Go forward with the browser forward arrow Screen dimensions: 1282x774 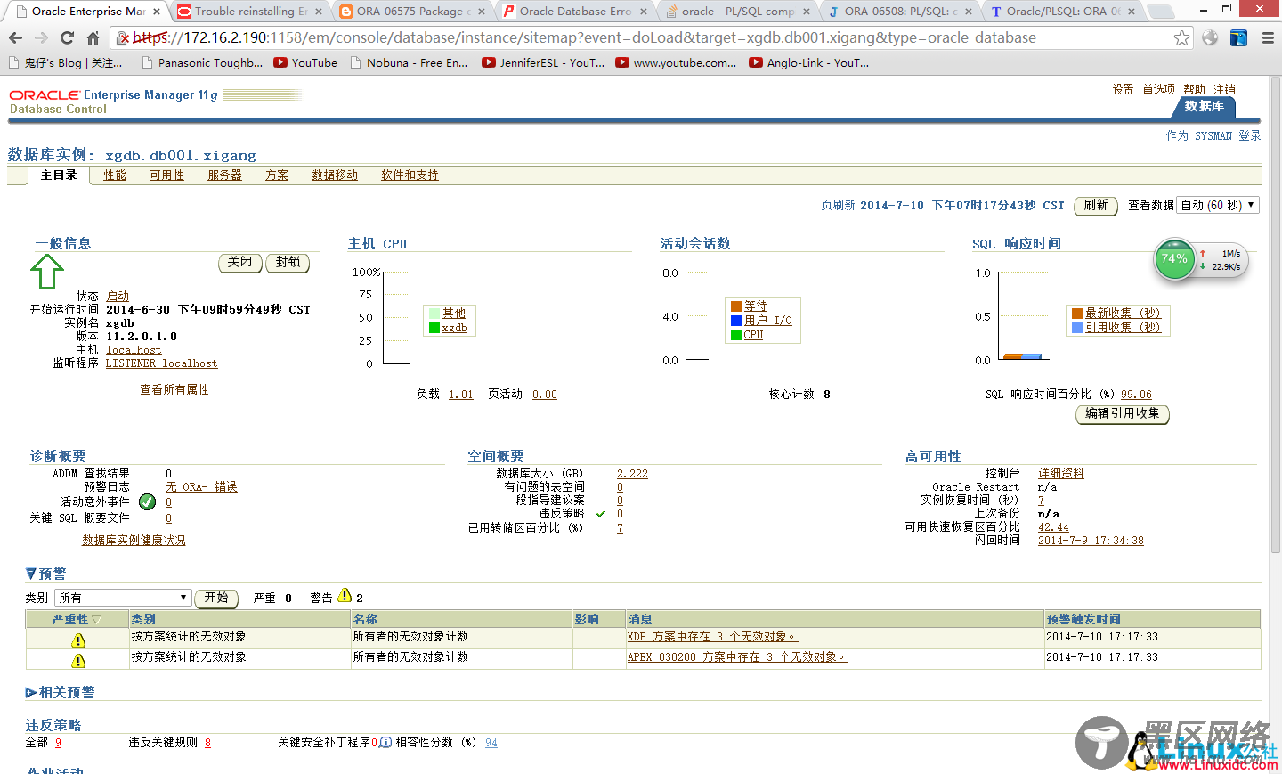[41, 37]
